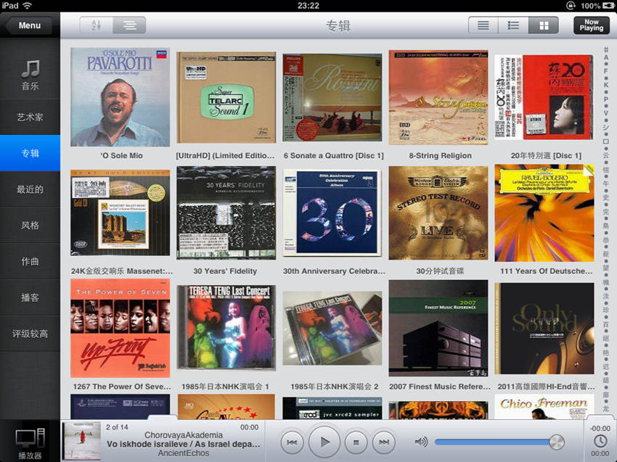Select 作曲 in sidebar

click(30, 262)
